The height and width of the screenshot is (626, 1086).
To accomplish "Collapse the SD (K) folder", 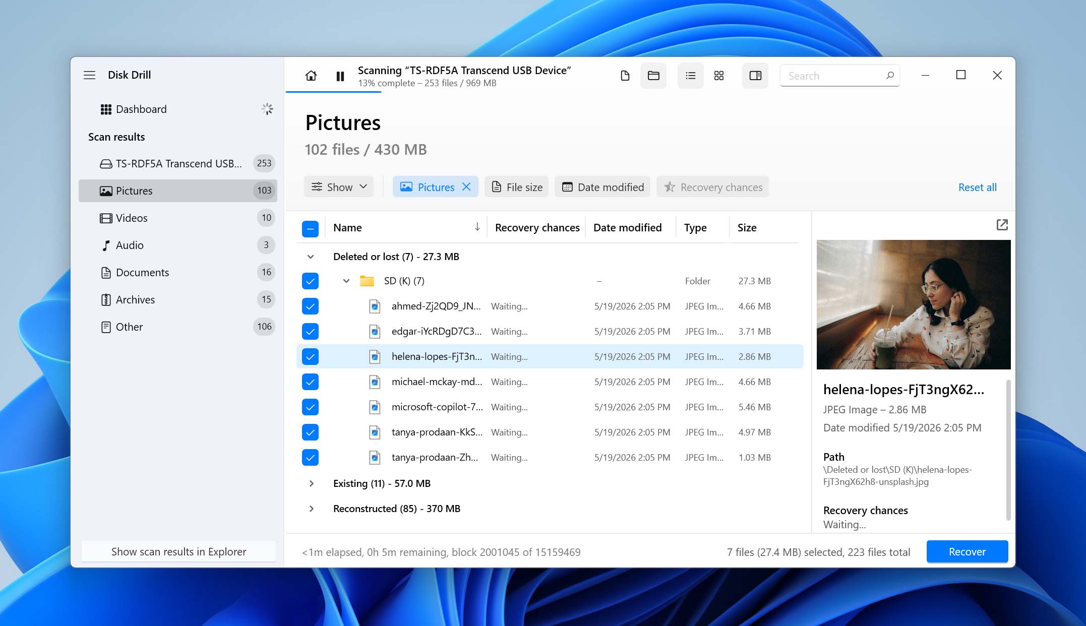I will tap(346, 281).
